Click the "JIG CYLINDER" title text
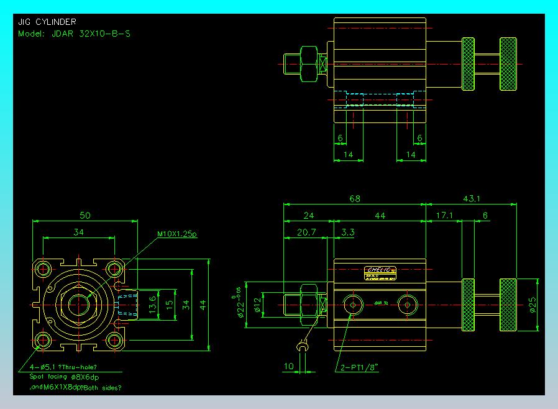This screenshot has height=409, width=558. [x=47, y=22]
